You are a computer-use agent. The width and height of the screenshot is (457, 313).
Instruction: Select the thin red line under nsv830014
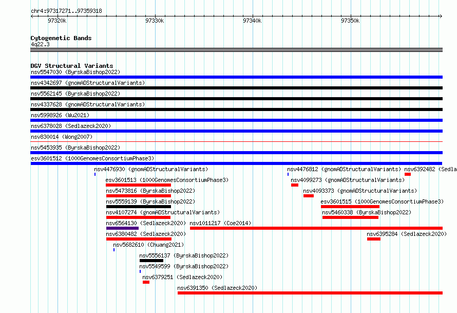click(x=236, y=142)
